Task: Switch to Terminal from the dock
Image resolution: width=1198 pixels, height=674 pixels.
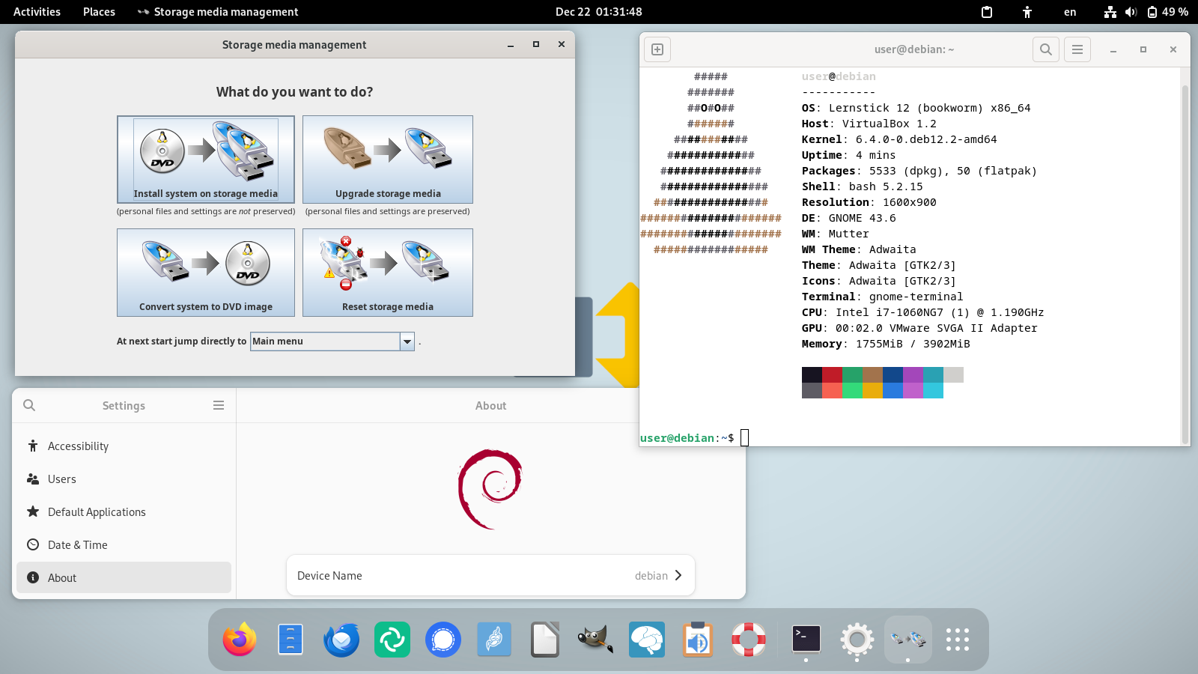Action: click(x=806, y=640)
